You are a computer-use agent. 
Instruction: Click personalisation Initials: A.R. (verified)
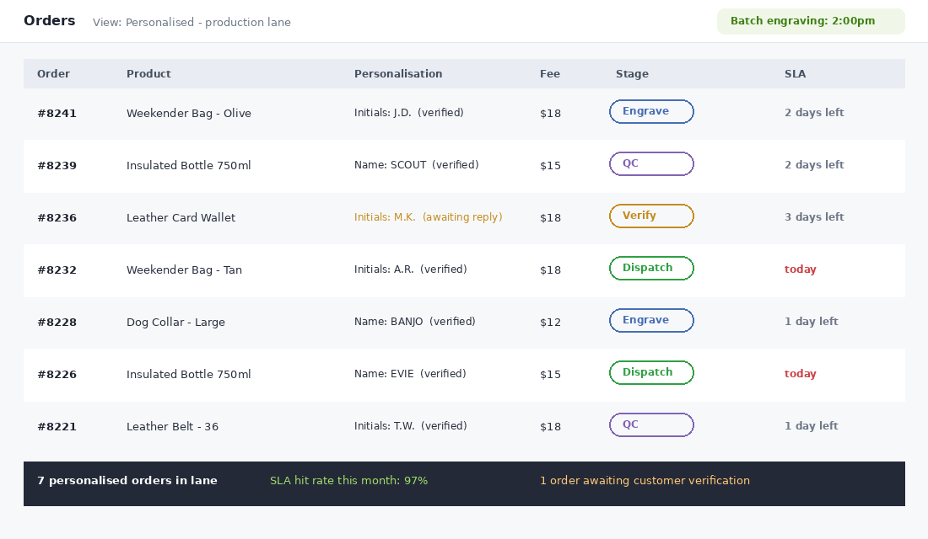pos(411,269)
